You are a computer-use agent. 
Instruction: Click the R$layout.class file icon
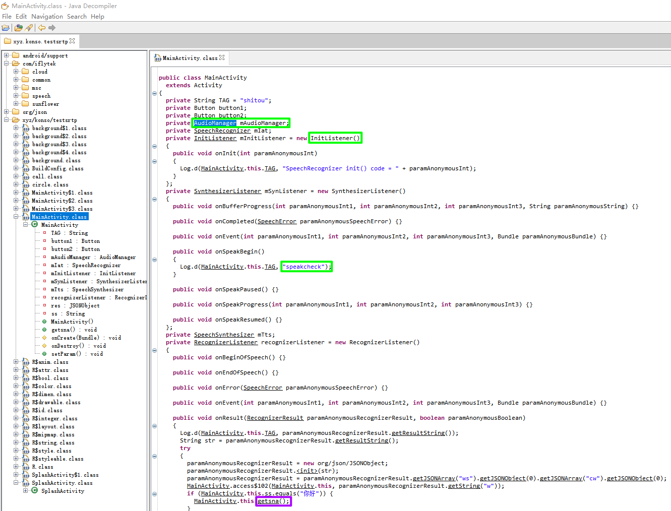point(25,426)
